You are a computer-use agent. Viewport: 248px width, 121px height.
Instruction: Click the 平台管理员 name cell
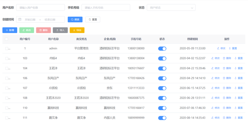81,48
